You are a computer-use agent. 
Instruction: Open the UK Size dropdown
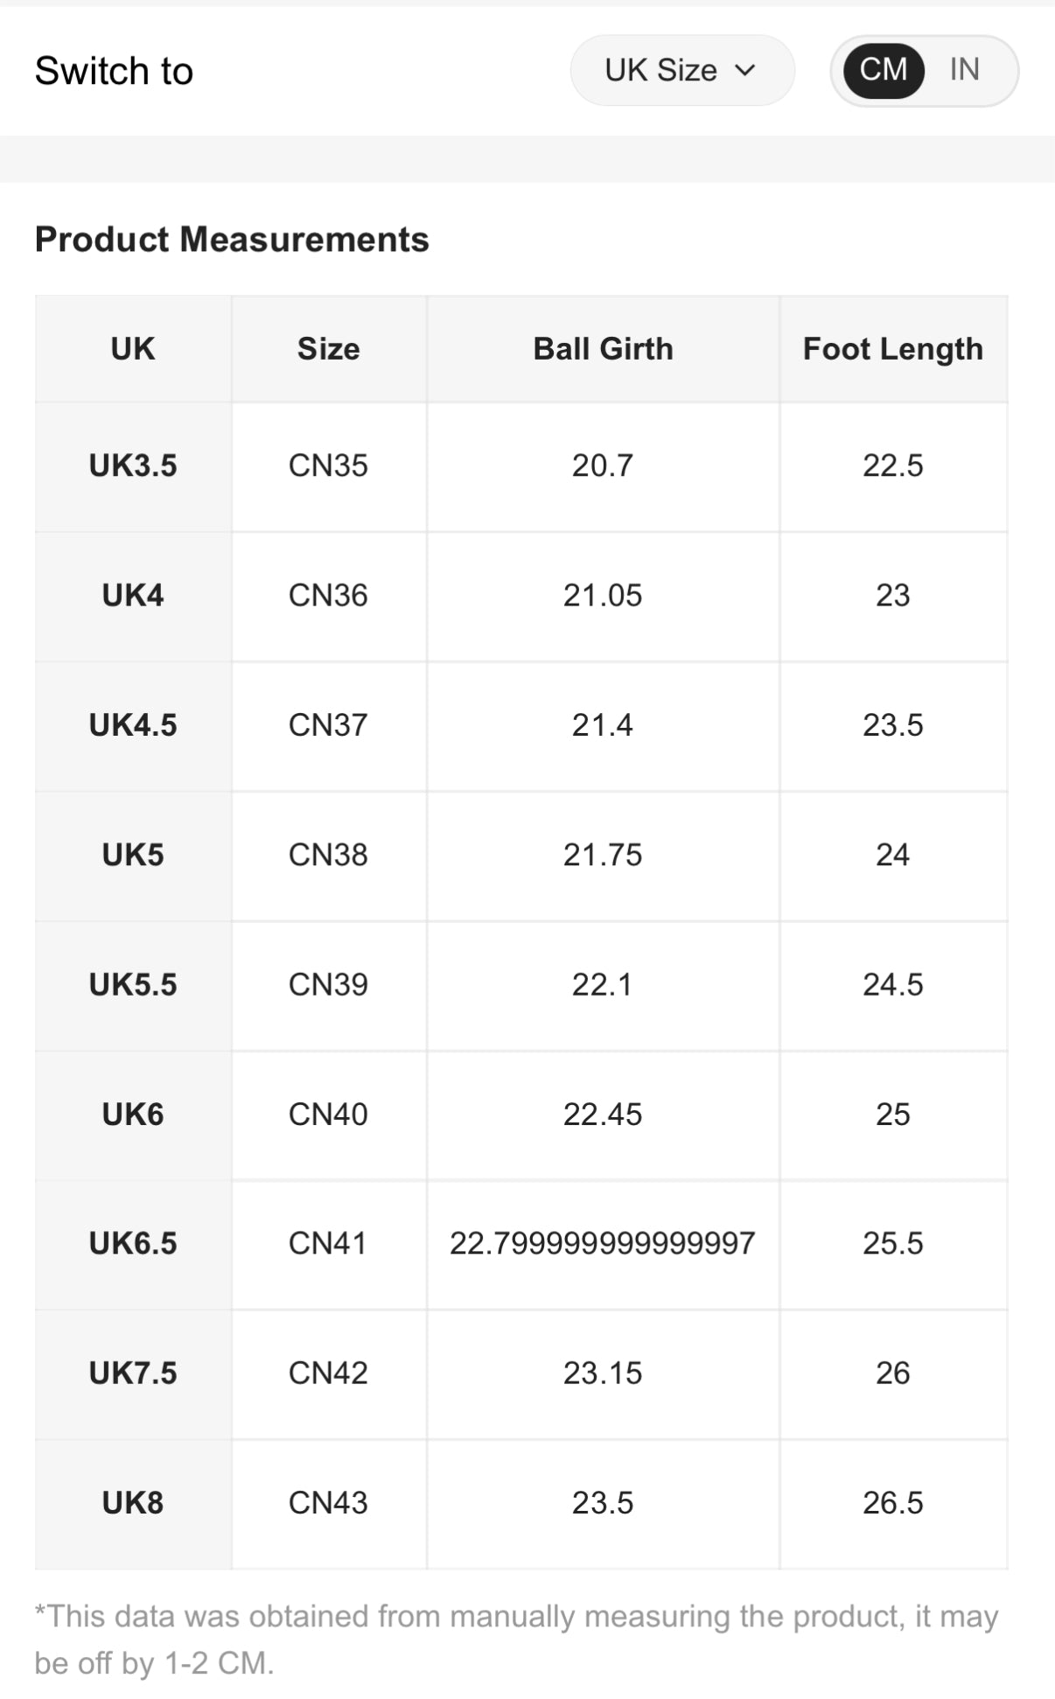click(681, 70)
